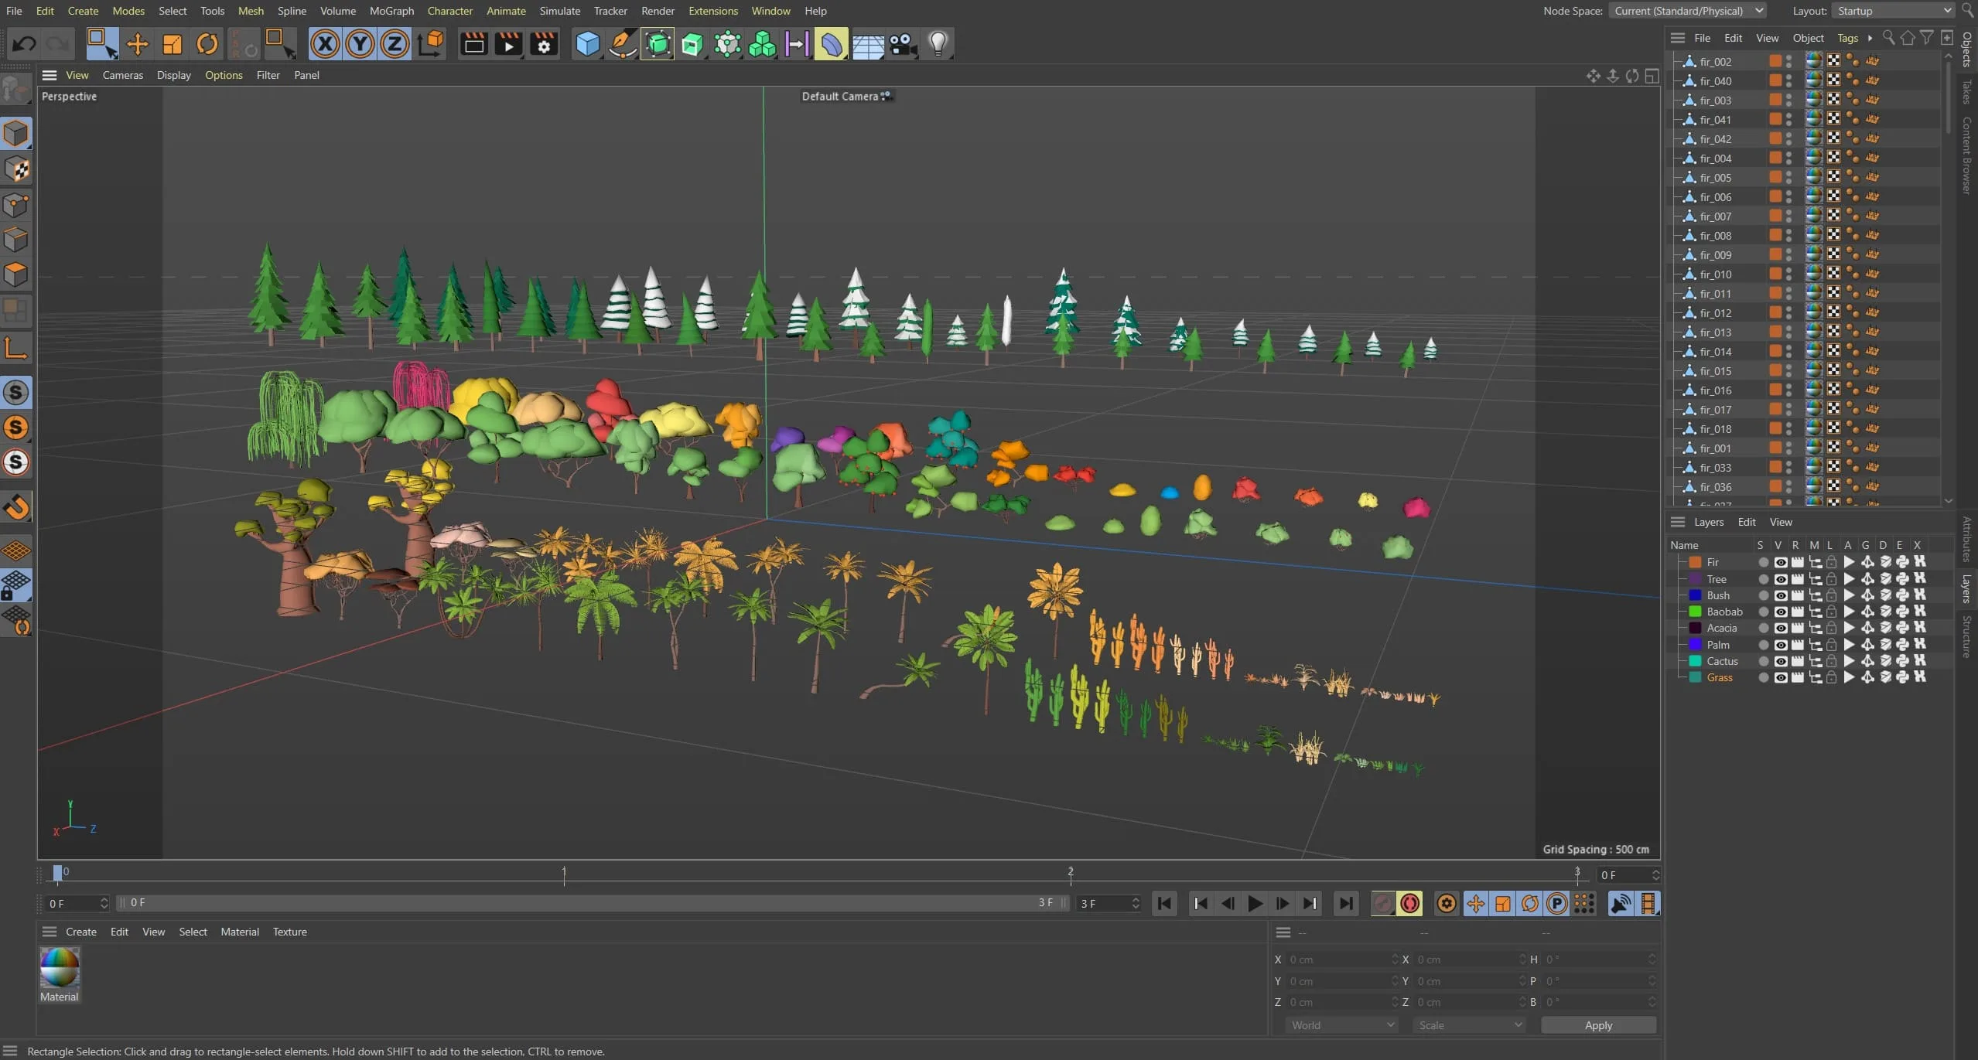Select the Move tool icon
This screenshot has width=1978, height=1060.
137,43
